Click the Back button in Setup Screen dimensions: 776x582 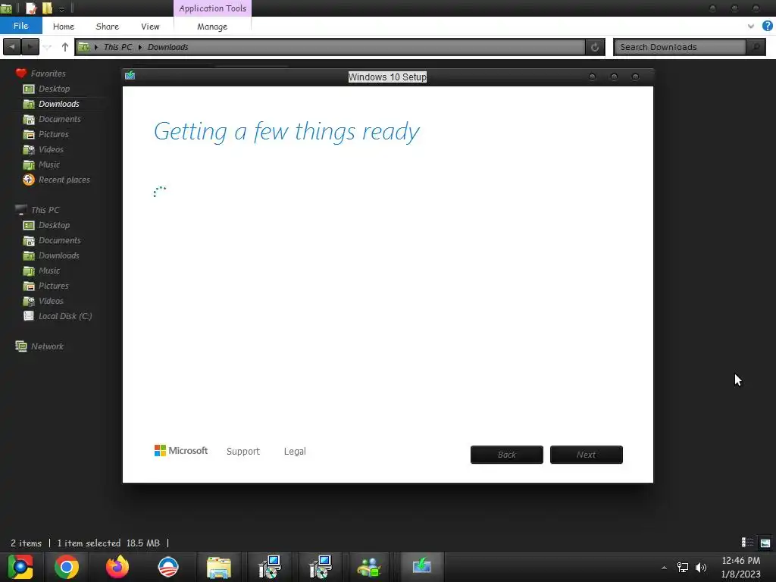[507, 455]
